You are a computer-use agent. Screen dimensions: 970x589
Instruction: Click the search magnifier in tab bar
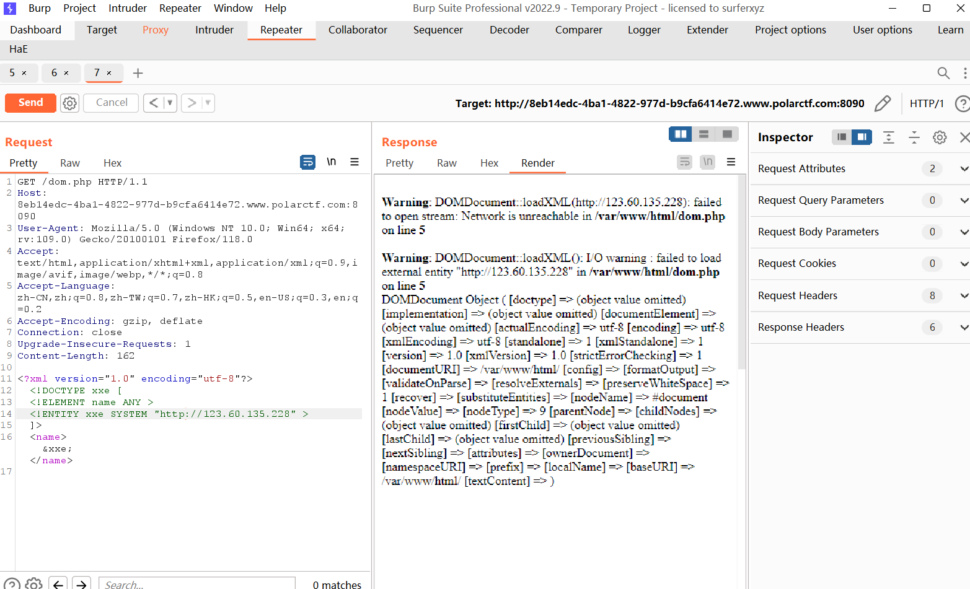(943, 73)
